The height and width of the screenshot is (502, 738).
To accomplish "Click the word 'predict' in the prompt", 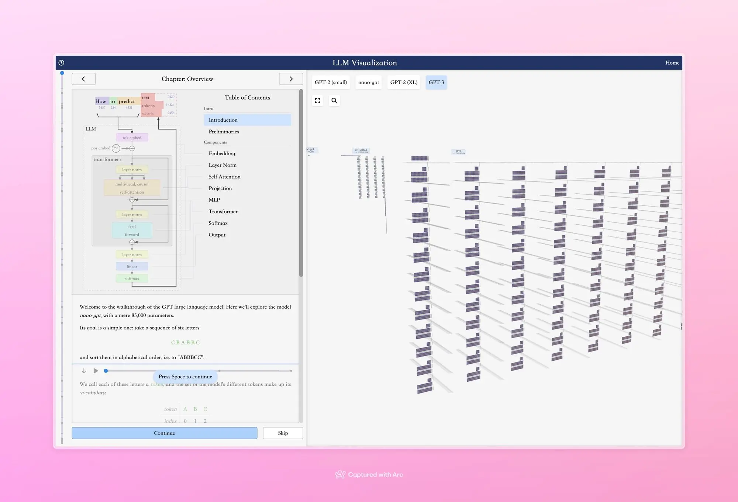I will pos(127,101).
